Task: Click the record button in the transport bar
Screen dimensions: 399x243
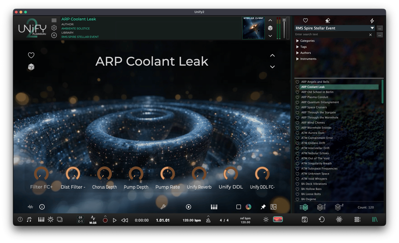Action: 105,220
